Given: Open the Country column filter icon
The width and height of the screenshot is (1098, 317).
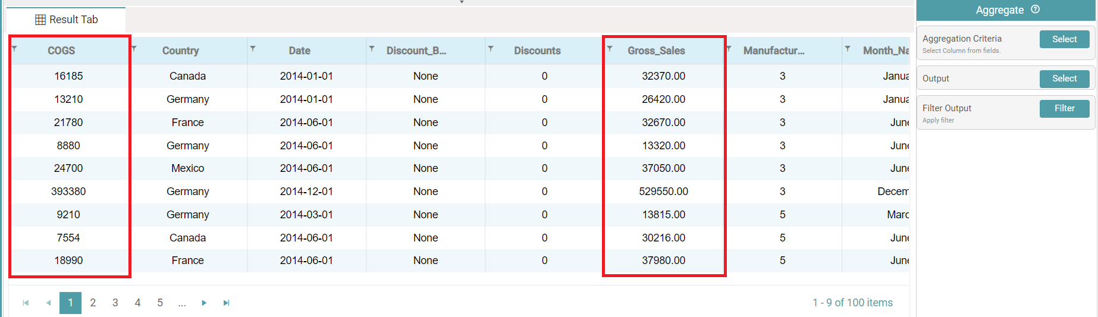Looking at the screenshot, I should pos(134,49).
